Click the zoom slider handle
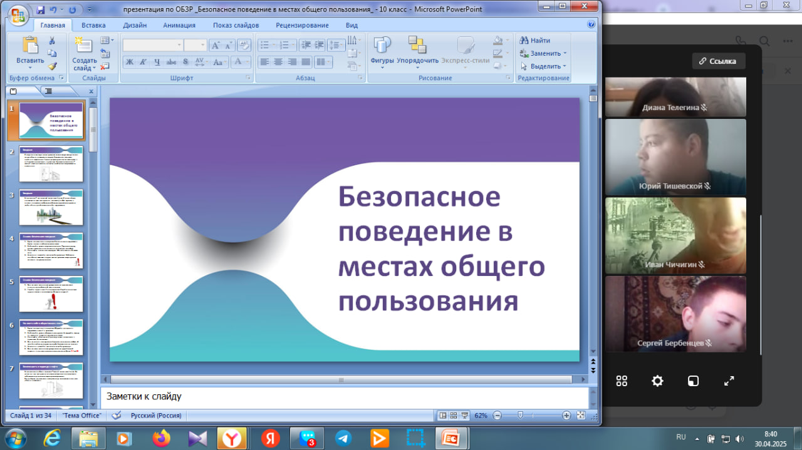The width and height of the screenshot is (802, 450). [519, 415]
